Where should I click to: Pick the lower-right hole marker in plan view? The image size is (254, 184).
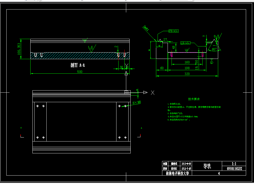[125, 138]
